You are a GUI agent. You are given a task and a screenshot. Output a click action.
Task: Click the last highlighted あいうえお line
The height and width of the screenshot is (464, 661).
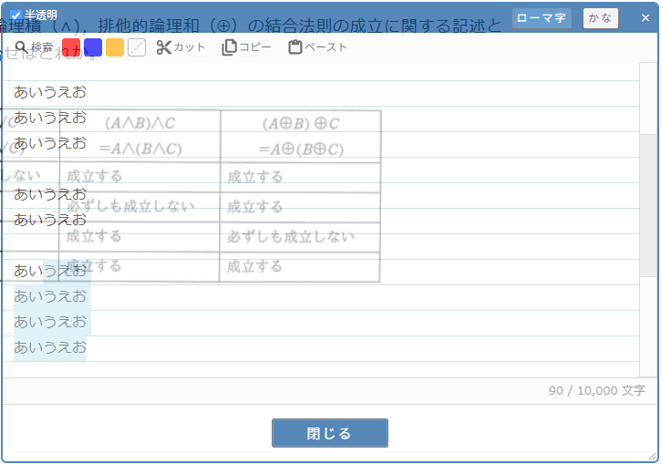(x=50, y=347)
